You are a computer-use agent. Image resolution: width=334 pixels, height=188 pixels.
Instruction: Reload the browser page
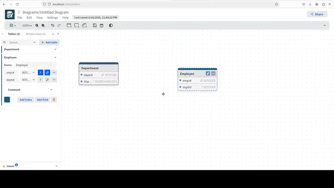click(x=17, y=4)
